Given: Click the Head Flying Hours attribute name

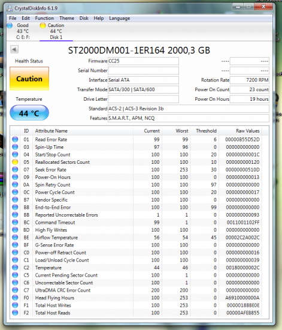Looking at the screenshot, I should (x=54, y=298).
